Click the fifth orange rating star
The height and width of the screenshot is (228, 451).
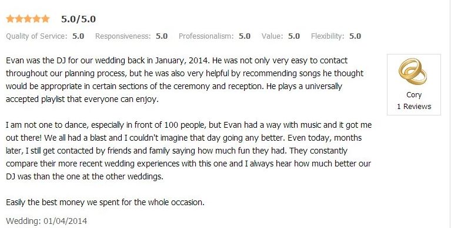pos(45,19)
